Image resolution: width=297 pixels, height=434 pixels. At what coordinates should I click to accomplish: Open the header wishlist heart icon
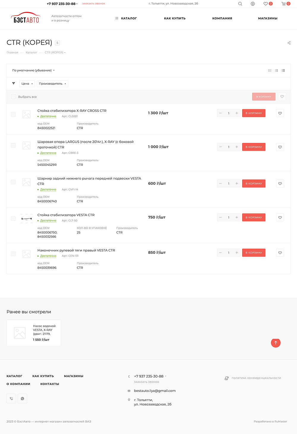[266, 4]
